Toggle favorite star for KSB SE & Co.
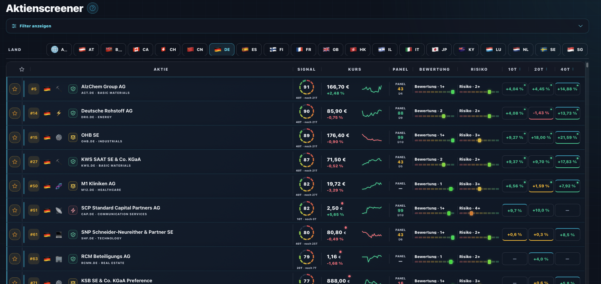The image size is (601, 284). click(15, 281)
